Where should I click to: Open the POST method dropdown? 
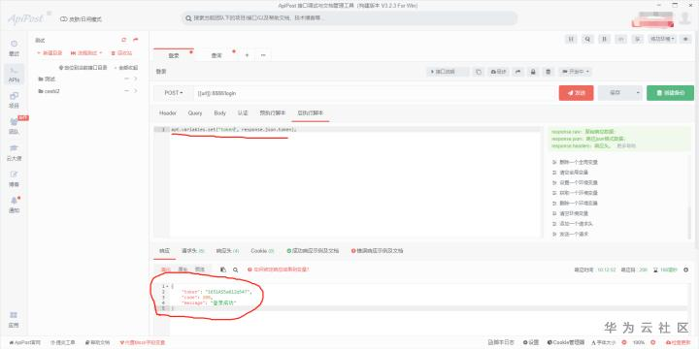pyautogui.click(x=174, y=93)
